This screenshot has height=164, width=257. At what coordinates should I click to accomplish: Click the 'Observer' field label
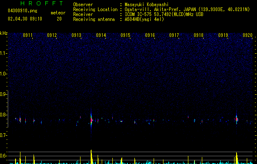83,5
